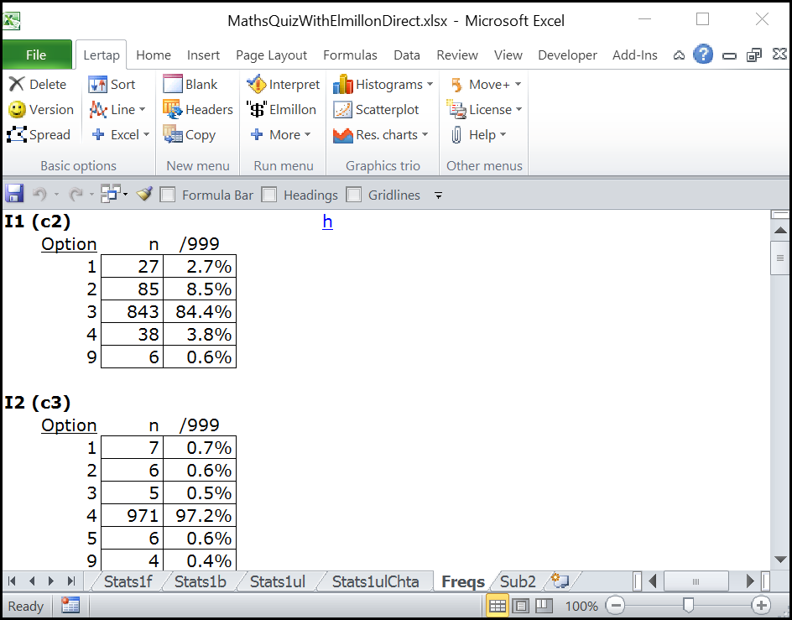Click the Clear formatting brush icon

[x=144, y=194]
